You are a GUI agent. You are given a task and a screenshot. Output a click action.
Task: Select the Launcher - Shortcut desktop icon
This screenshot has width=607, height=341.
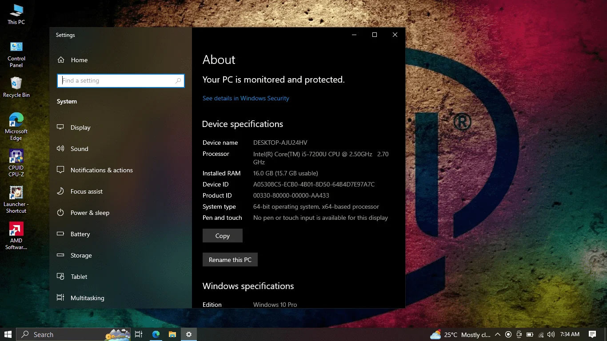tap(16, 199)
